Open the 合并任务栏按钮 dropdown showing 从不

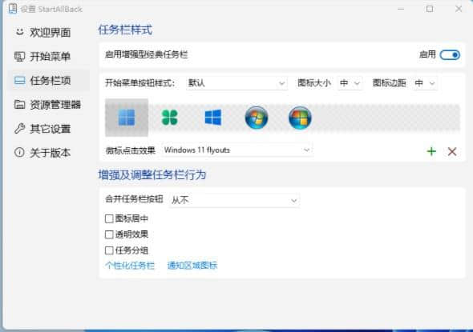point(234,200)
